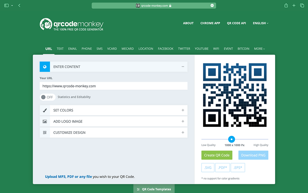Download as .EPS*

pyautogui.click(x=238, y=167)
